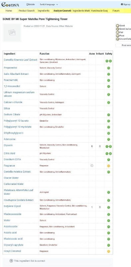Open the Product Search tab
The image size is (131, 267).
(27, 11)
